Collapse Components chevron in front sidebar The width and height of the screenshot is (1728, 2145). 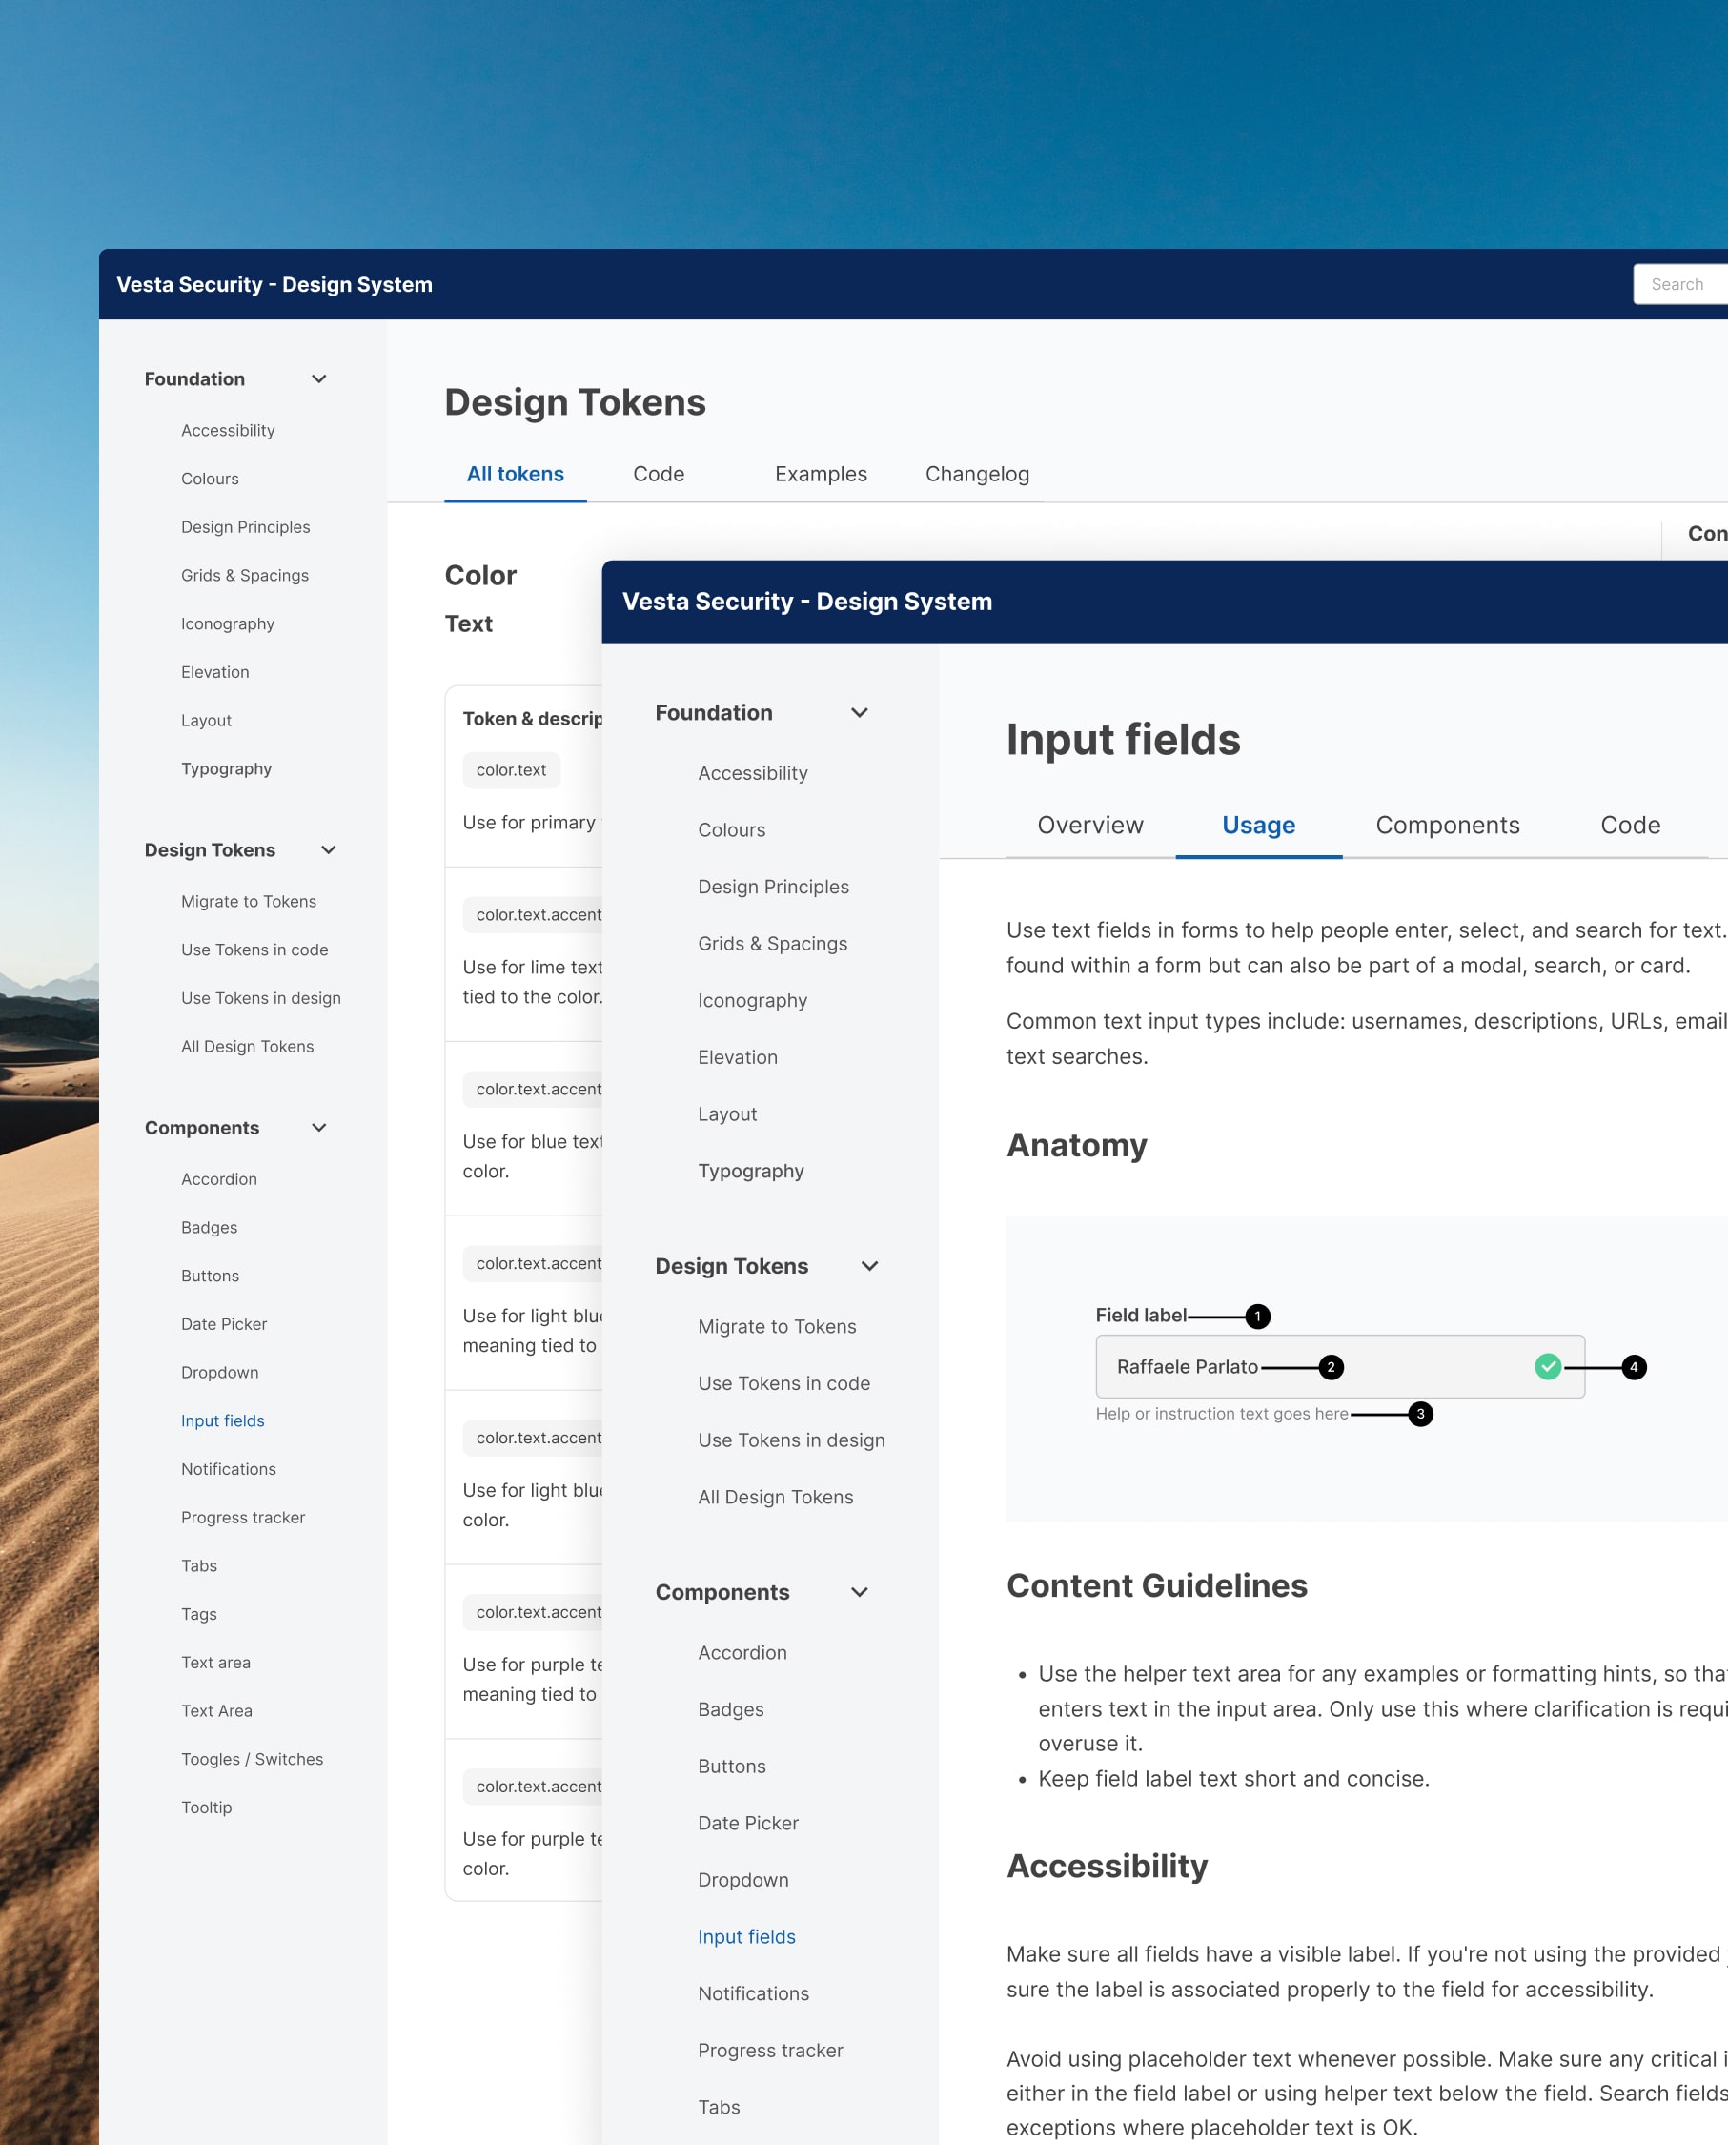tap(859, 1591)
